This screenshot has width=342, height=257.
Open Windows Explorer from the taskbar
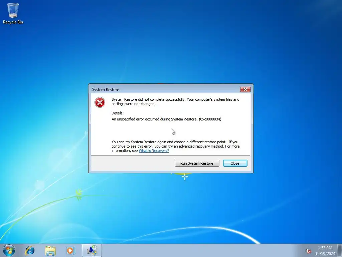(x=50, y=250)
